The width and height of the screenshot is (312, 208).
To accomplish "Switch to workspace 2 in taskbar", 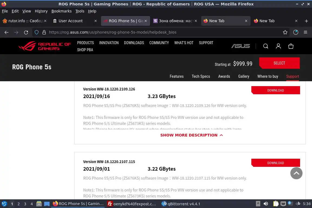I will pos(18,204).
